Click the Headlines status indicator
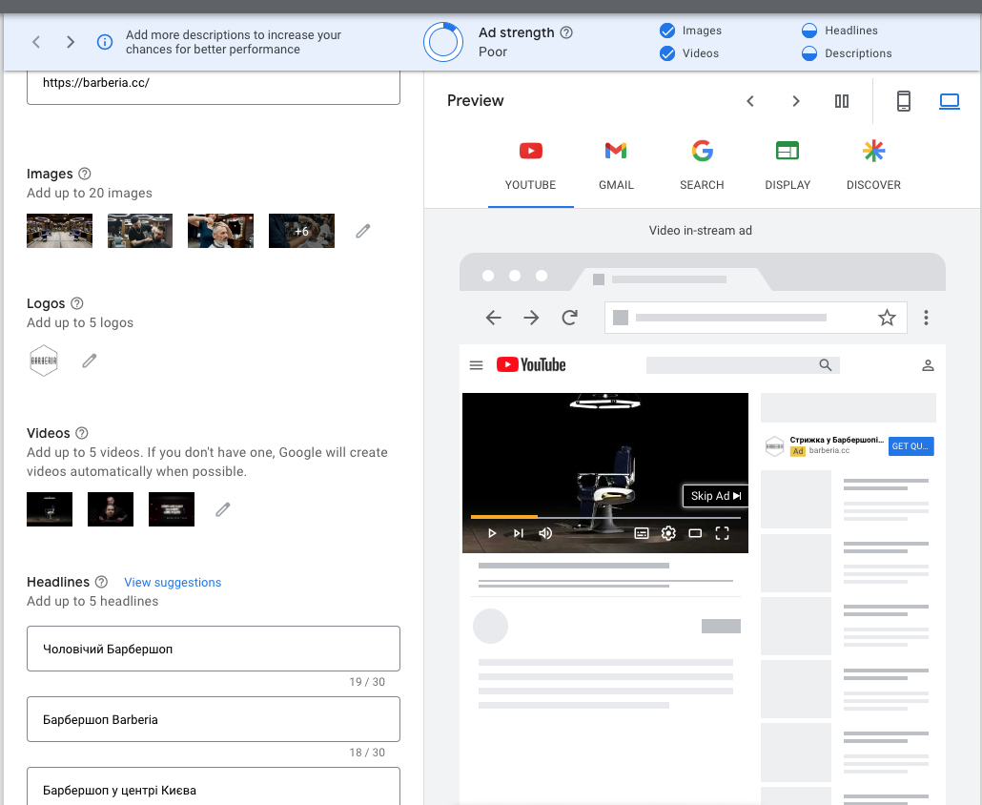Screen dimensions: 982x805 pyautogui.click(x=809, y=31)
